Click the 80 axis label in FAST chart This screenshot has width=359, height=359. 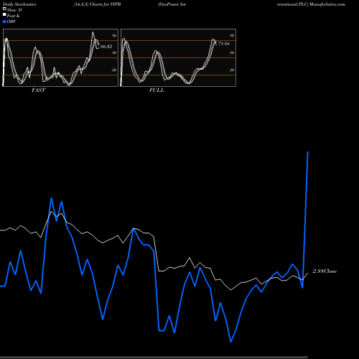[114, 35]
